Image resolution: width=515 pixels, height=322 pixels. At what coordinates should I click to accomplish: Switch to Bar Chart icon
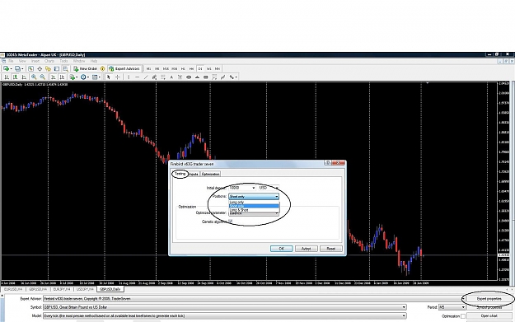pyautogui.click(x=7, y=77)
